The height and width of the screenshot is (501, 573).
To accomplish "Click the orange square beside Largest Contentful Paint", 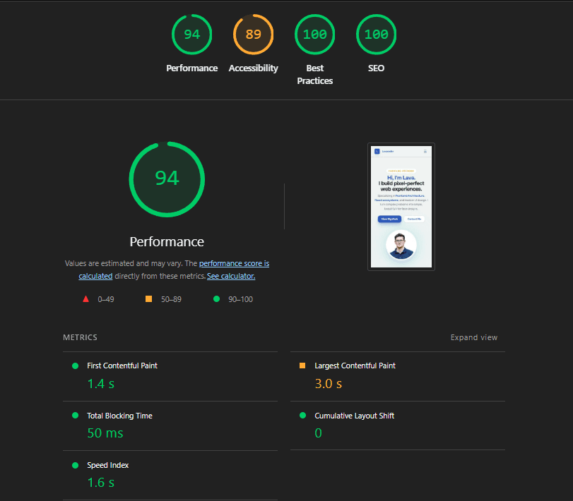I will pyautogui.click(x=302, y=366).
